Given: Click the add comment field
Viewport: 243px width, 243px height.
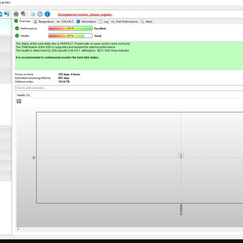Looking at the screenshot, I should click(129, 88).
